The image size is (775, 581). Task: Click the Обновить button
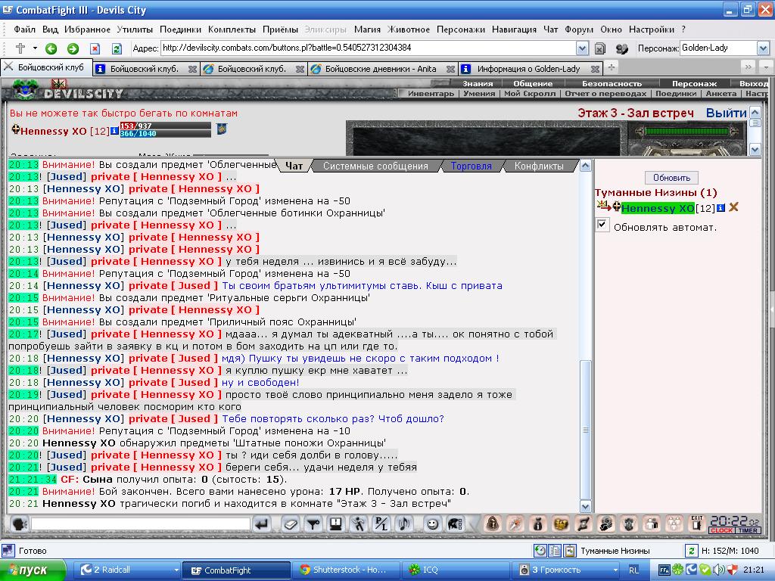pos(671,178)
